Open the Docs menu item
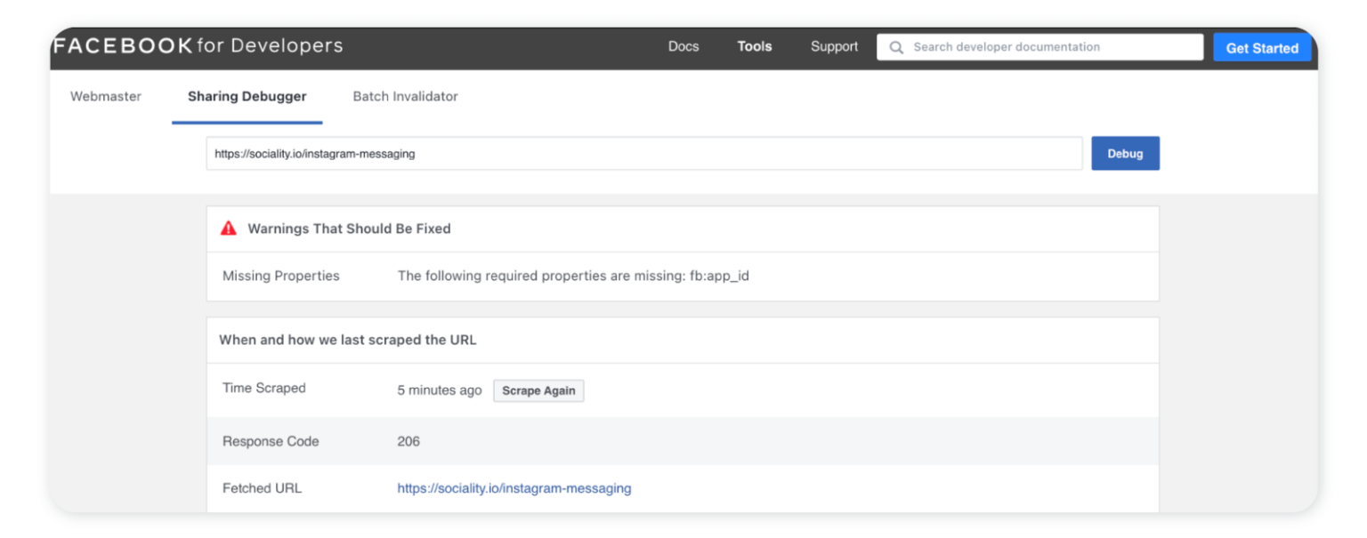The image size is (1367, 538). tap(683, 46)
